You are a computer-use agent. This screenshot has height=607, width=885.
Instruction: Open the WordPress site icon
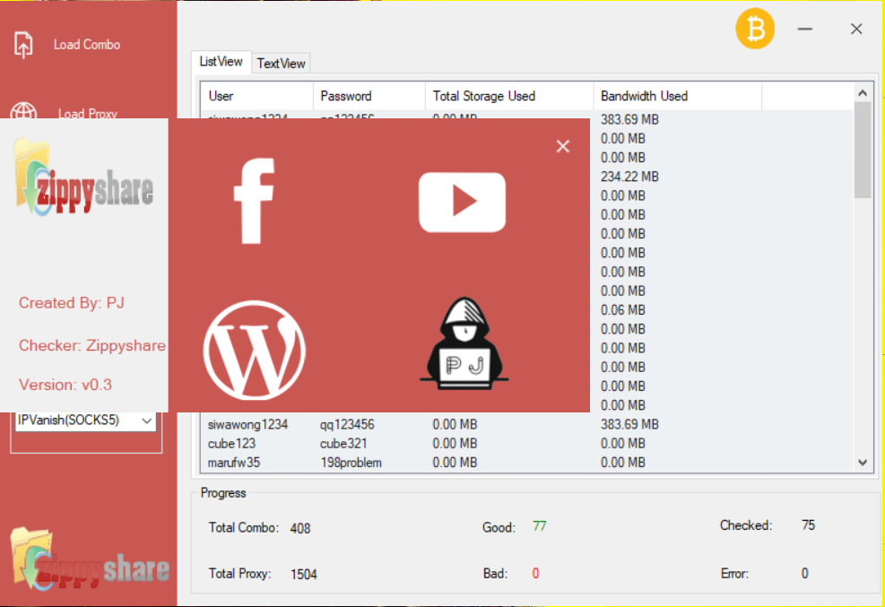point(255,350)
